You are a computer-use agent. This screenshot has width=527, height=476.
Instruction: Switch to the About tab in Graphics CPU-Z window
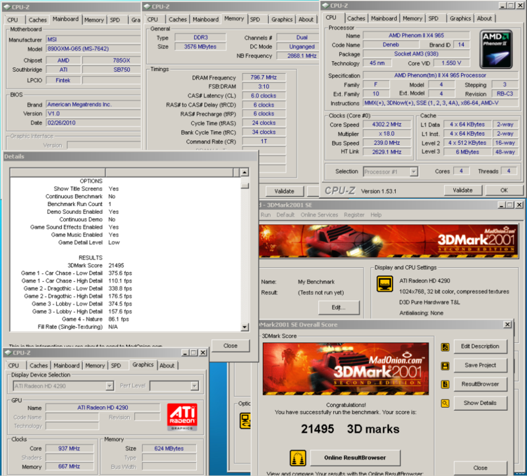[167, 365]
